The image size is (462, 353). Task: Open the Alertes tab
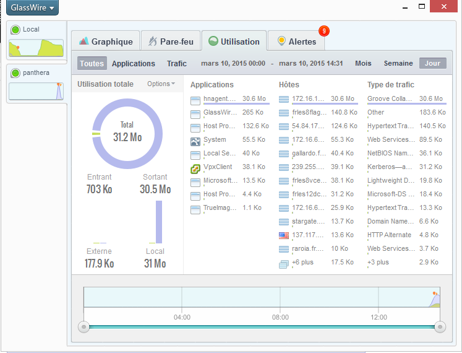[296, 41]
